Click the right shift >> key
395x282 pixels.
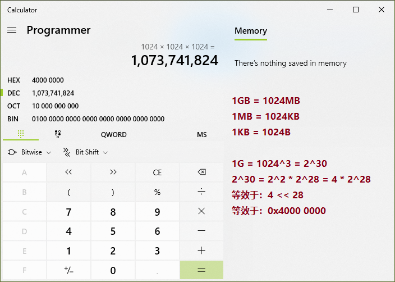(113, 172)
